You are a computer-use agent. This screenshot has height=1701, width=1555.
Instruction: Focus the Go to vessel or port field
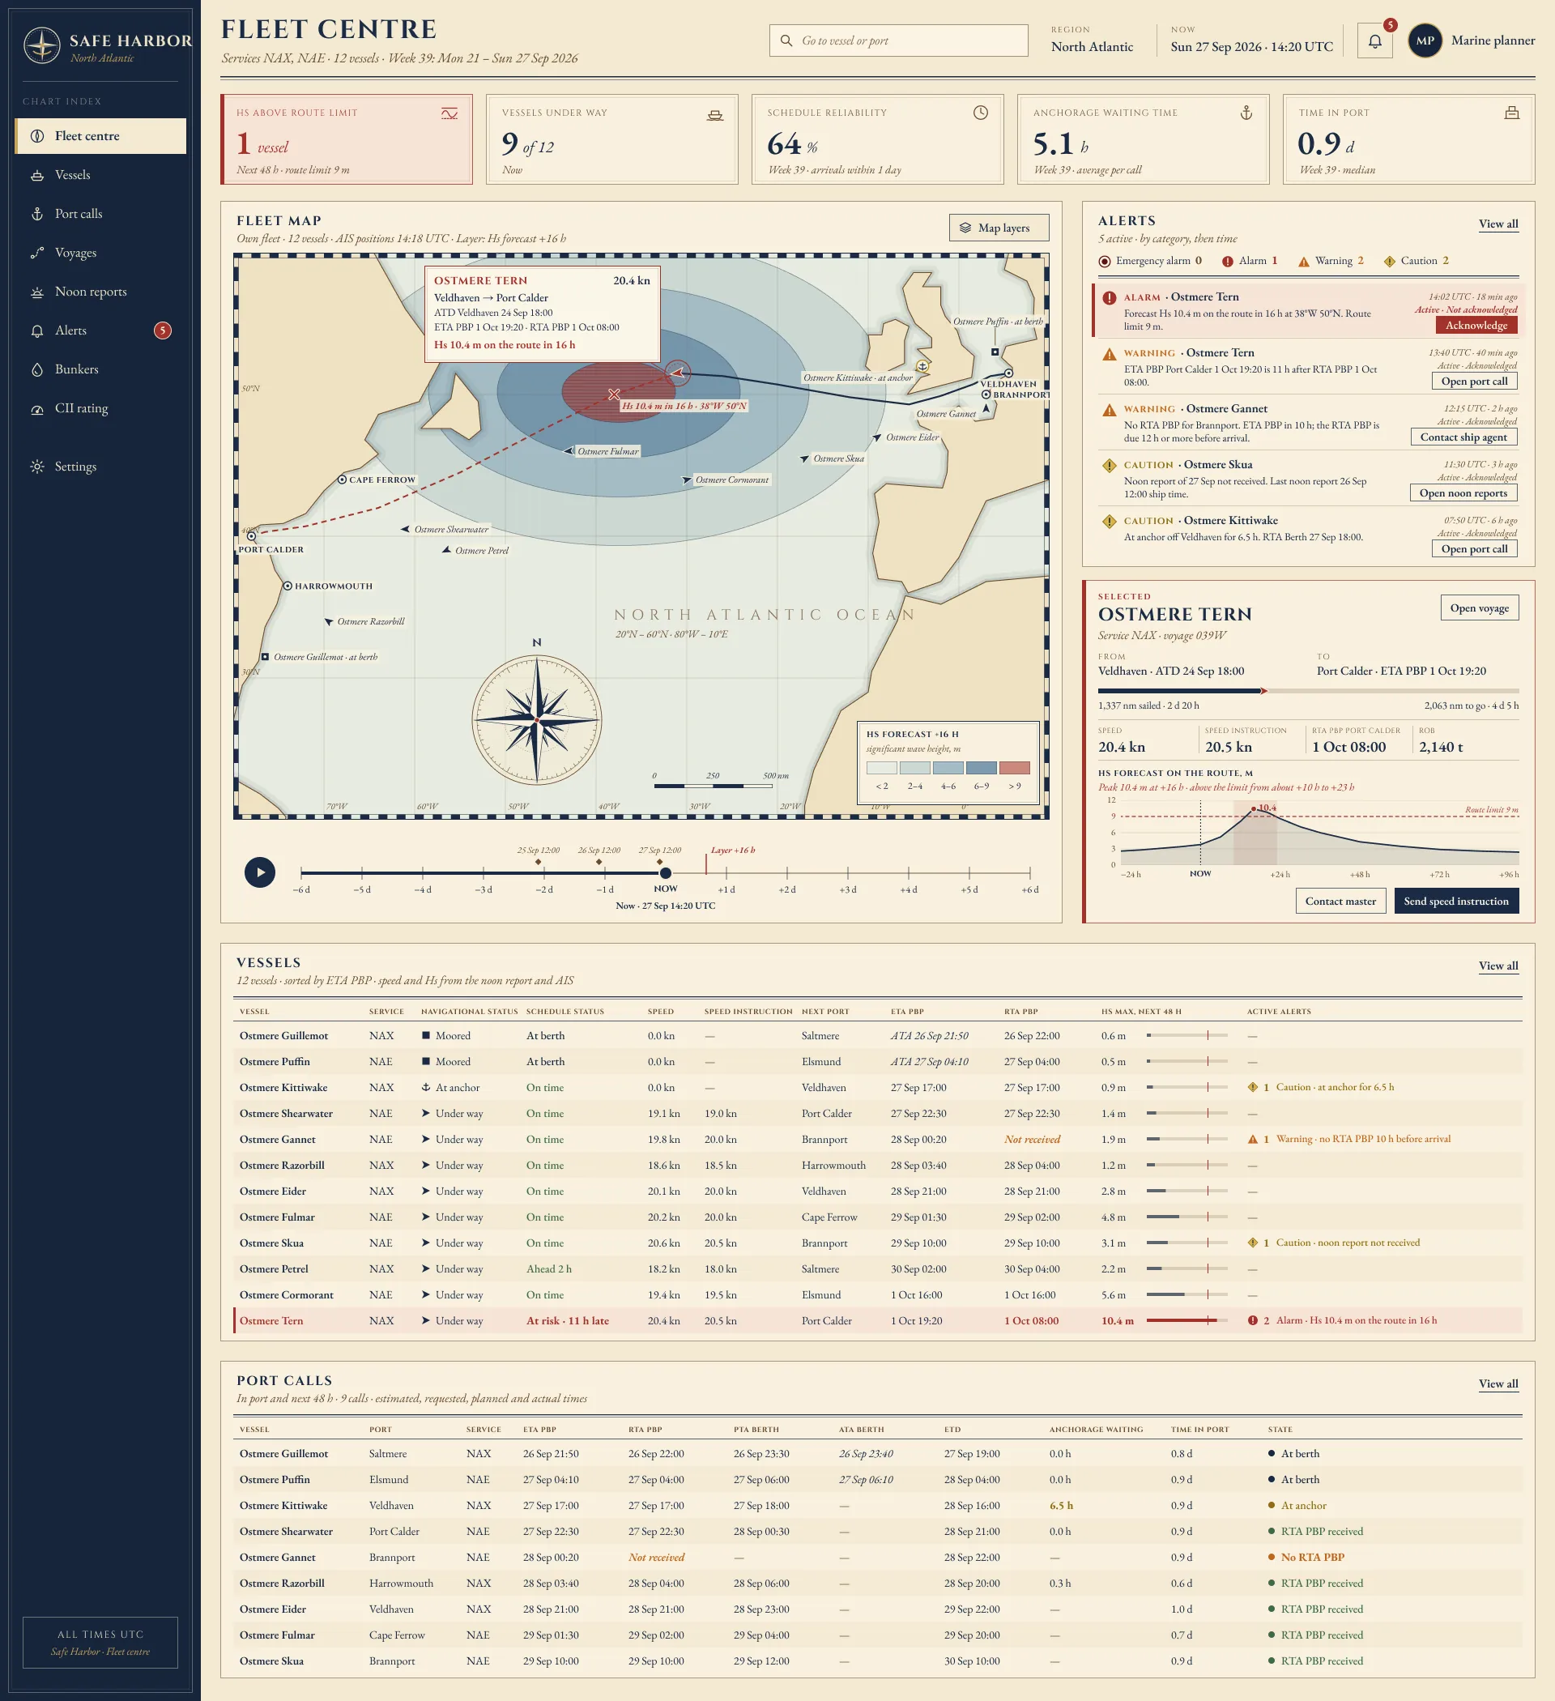pyautogui.click(x=898, y=40)
